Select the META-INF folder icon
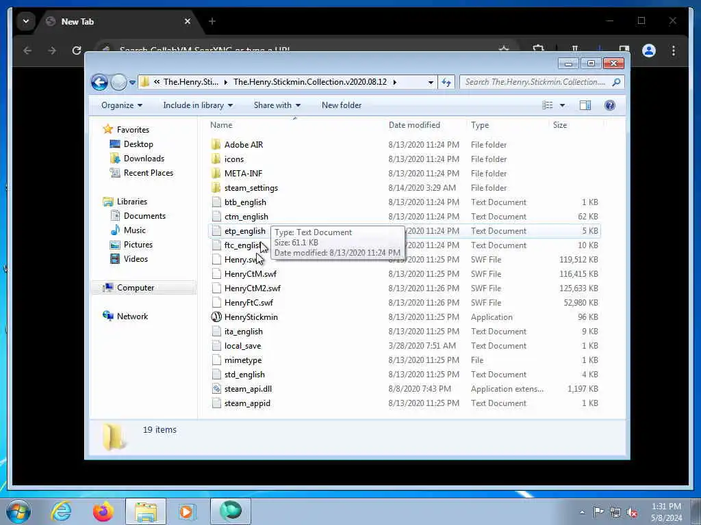This screenshot has height=525, width=701. click(216, 173)
